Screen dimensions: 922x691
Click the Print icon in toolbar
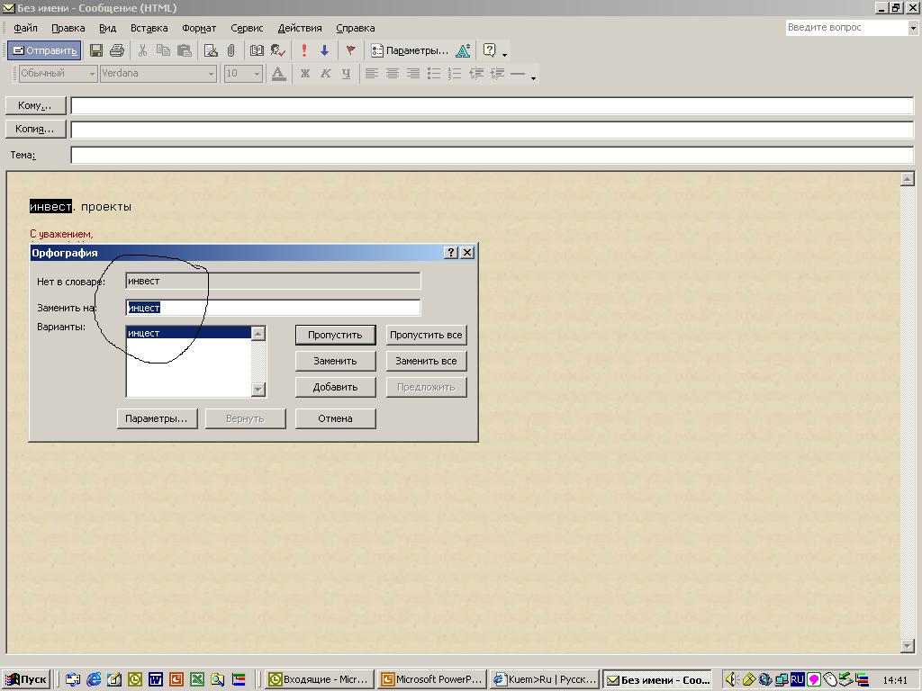pyautogui.click(x=116, y=51)
